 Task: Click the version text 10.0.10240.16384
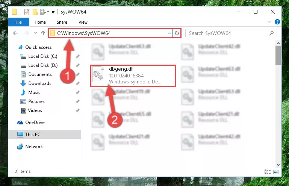click(126, 76)
